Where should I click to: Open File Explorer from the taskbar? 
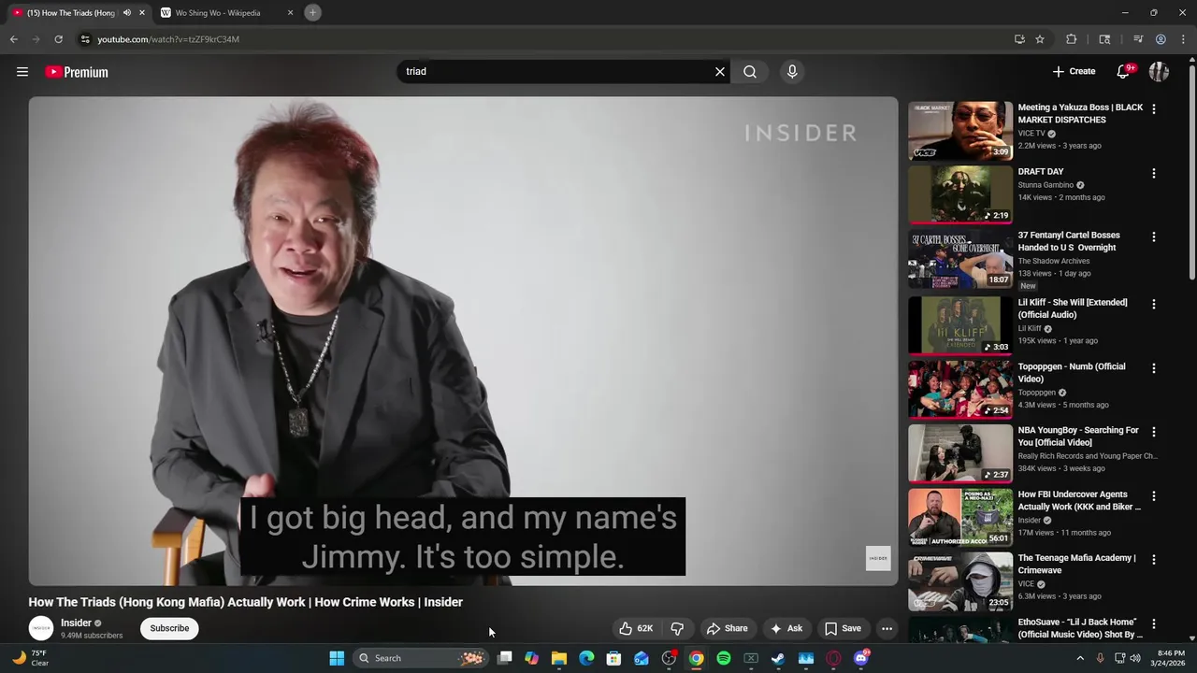559,658
